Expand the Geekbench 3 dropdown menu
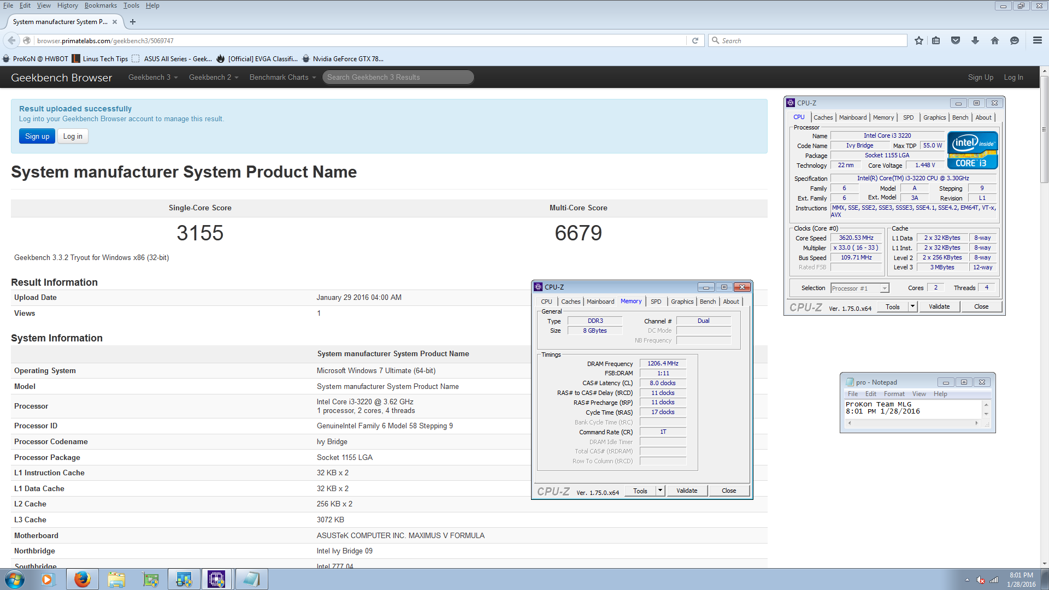Image resolution: width=1049 pixels, height=590 pixels. 153,77
